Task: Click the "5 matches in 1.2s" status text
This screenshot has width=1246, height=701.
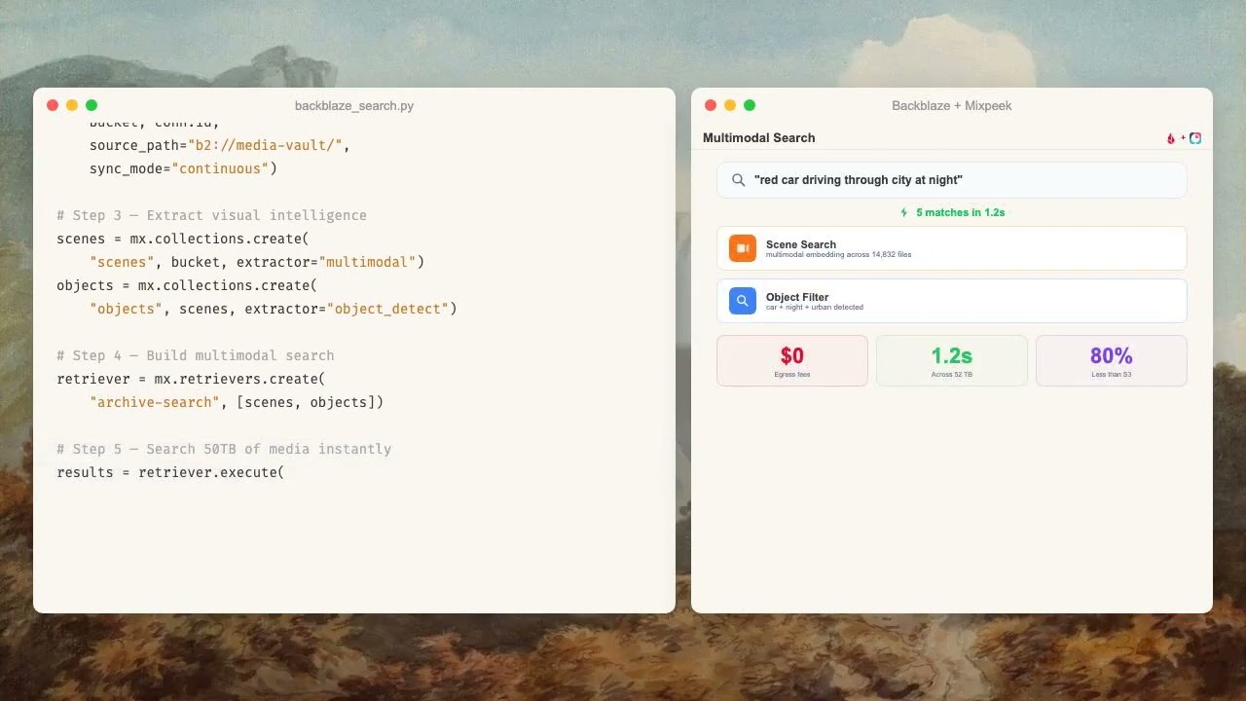Action: tap(961, 212)
